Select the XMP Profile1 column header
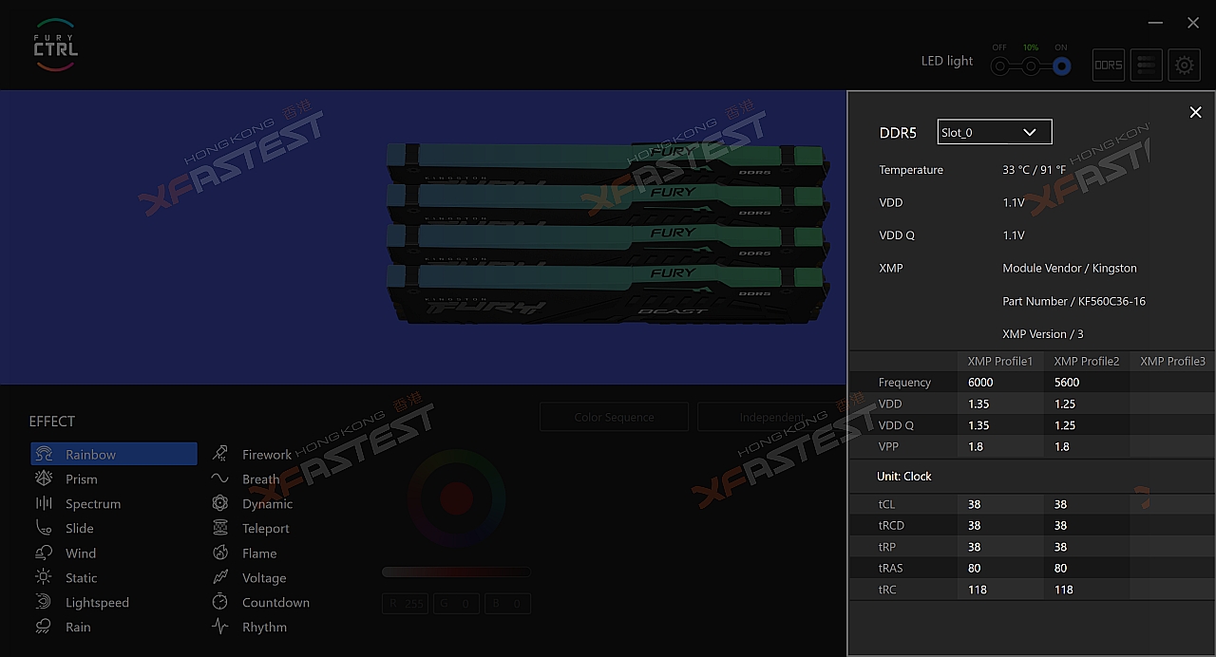 click(x=999, y=361)
